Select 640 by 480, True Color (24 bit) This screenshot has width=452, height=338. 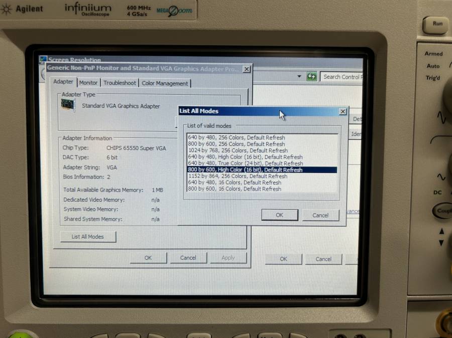pos(245,163)
